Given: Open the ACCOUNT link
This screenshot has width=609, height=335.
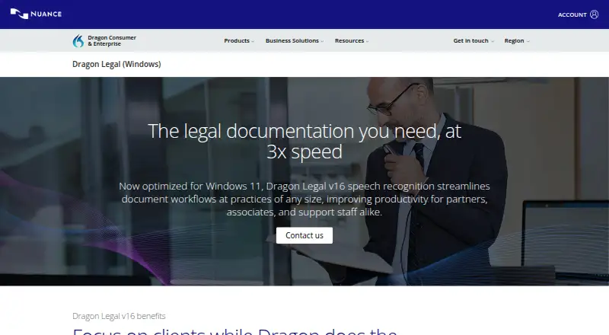Looking at the screenshot, I should click(572, 14).
